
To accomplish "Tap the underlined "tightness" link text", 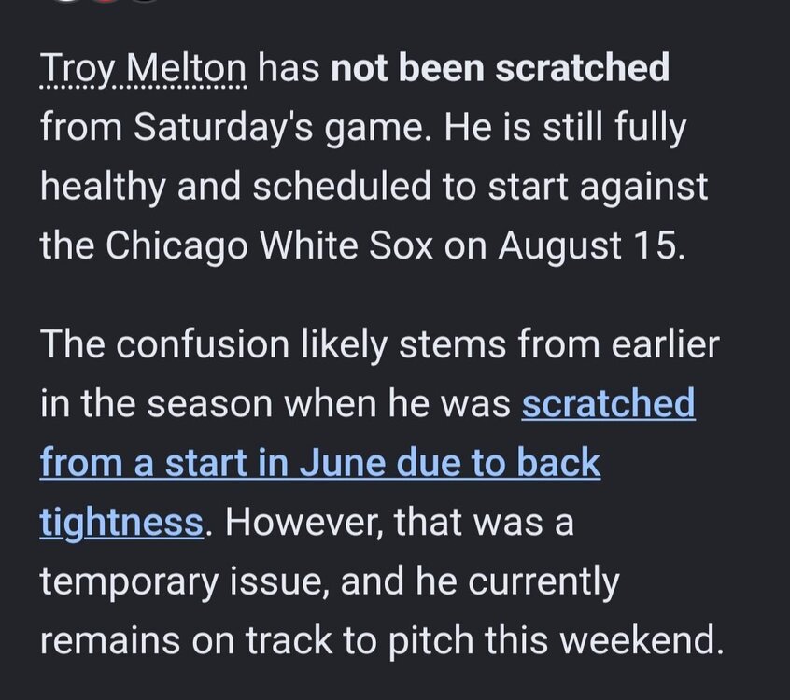I will click(x=121, y=523).
